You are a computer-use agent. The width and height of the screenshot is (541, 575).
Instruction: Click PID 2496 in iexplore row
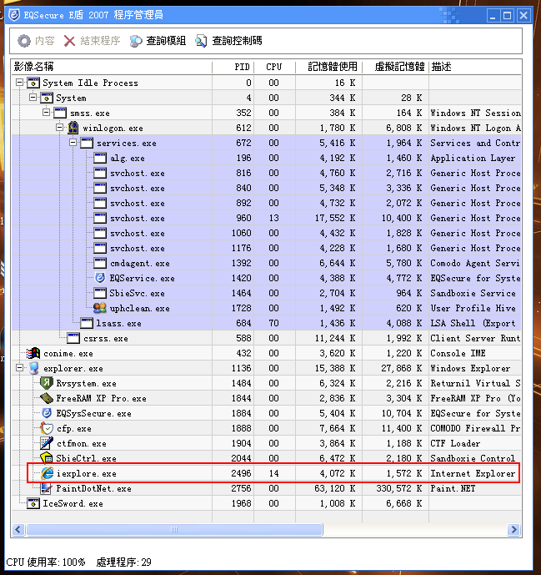pos(242,473)
